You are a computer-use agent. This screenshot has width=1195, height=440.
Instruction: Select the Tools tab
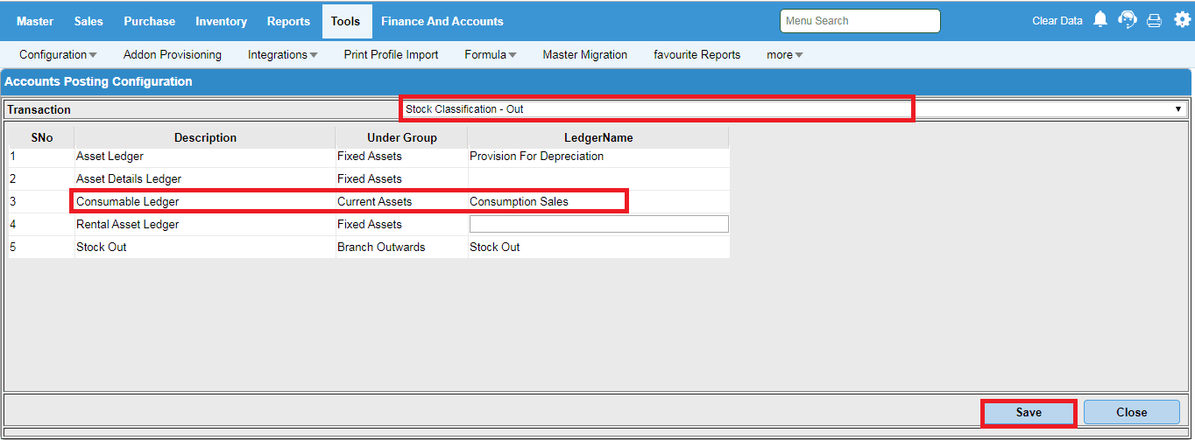[x=346, y=21]
